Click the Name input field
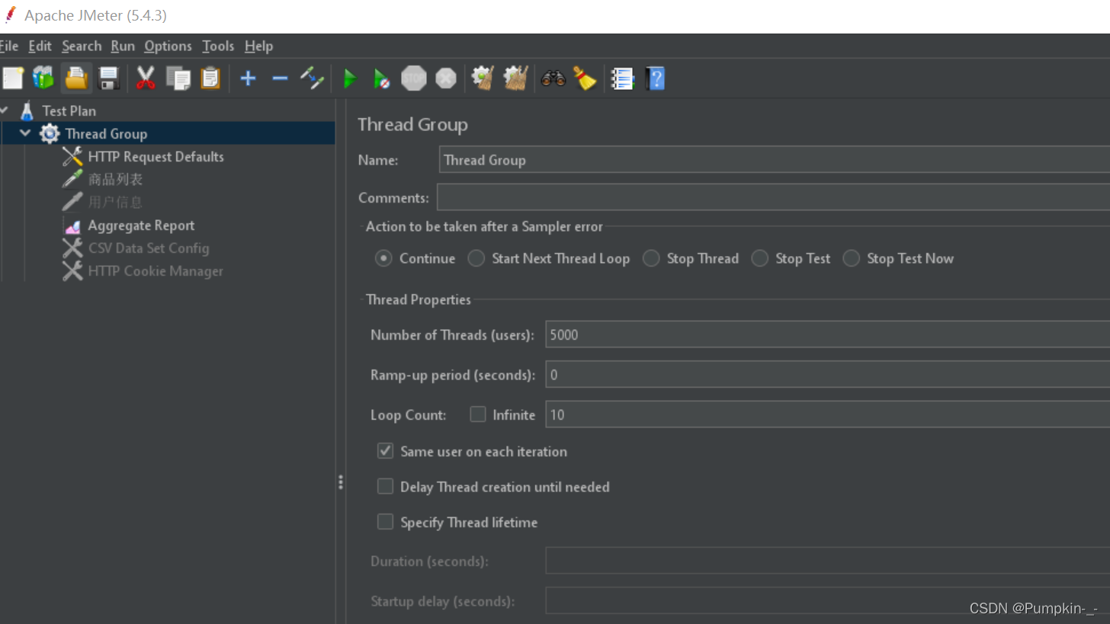This screenshot has width=1110, height=624. click(x=775, y=160)
